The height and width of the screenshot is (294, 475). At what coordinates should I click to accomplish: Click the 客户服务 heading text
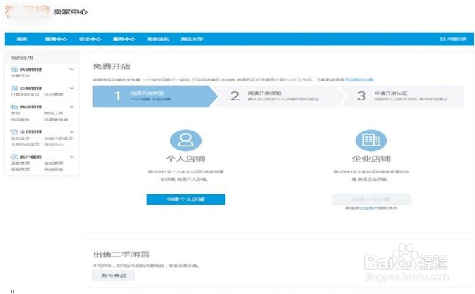(x=31, y=156)
